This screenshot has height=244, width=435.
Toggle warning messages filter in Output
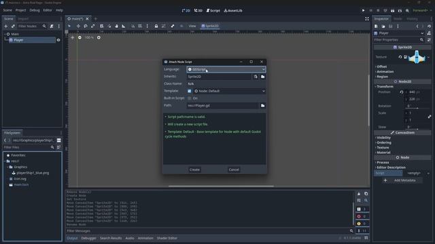point(362,224)
